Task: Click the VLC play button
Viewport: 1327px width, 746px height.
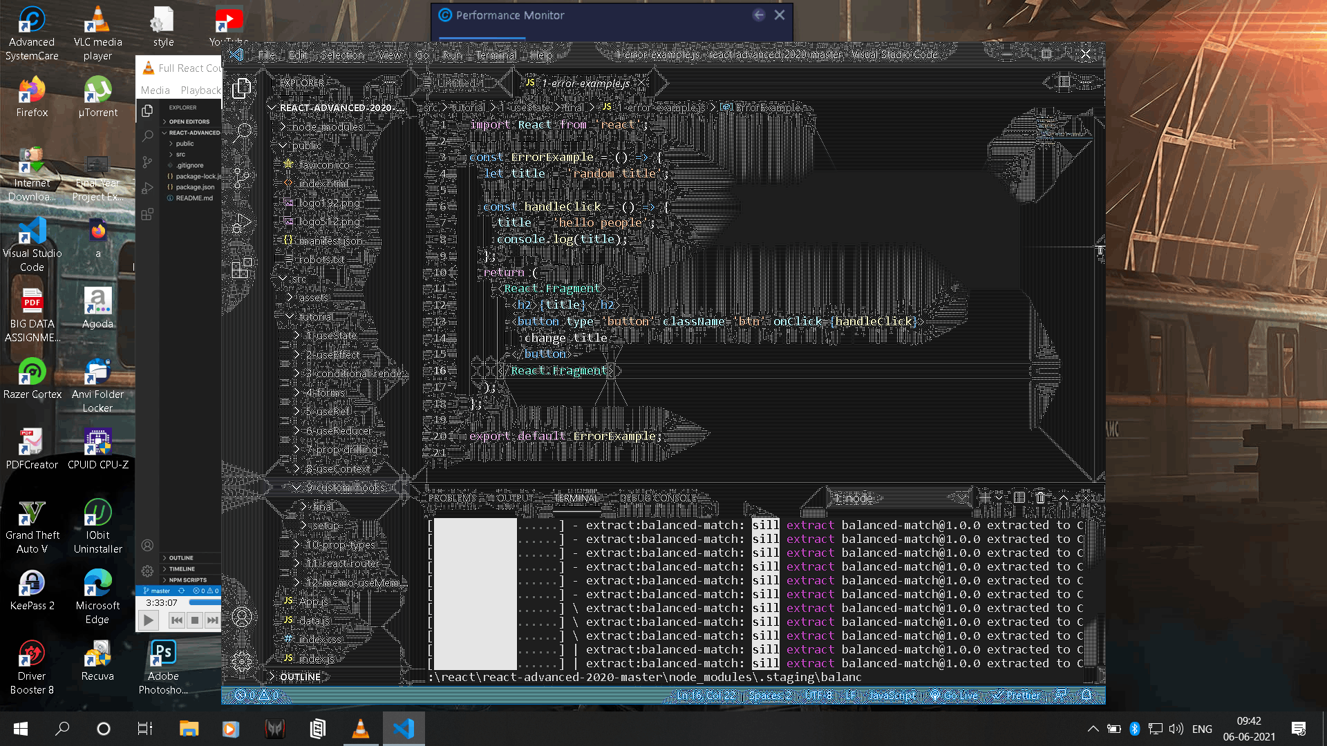Action: tap(148, 620)
